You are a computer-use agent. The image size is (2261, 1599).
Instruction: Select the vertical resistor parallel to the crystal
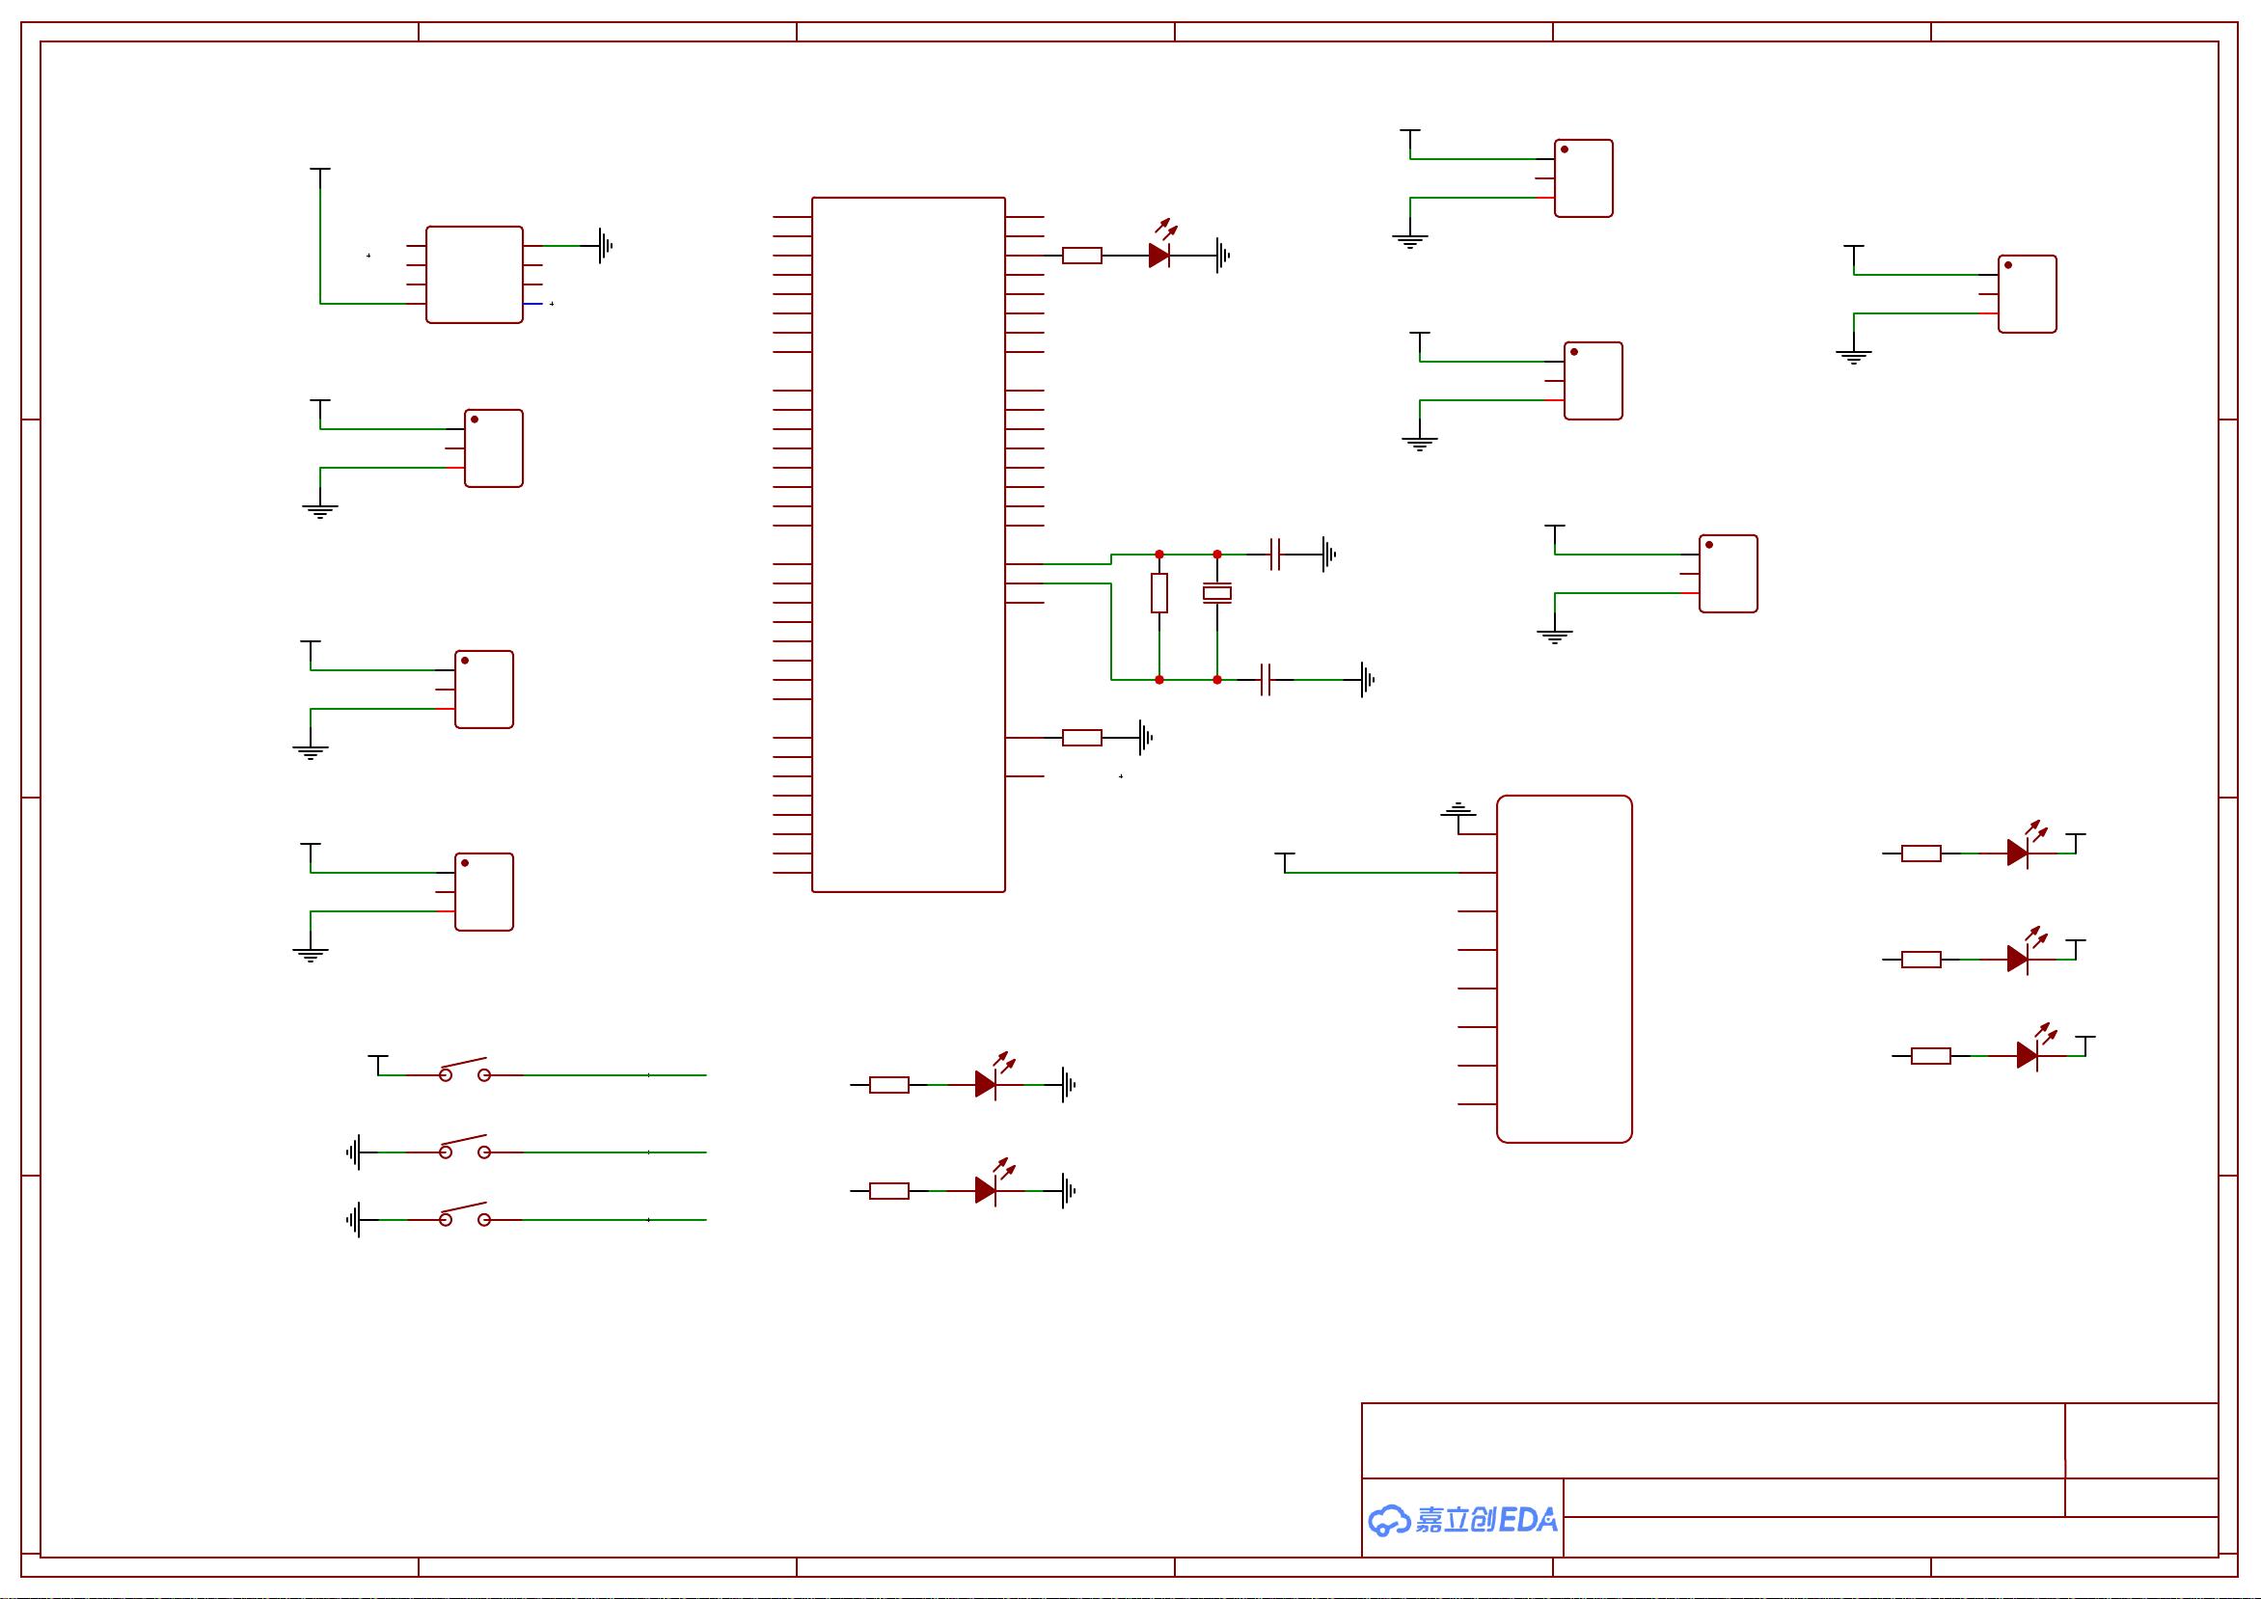(1159, 593)
